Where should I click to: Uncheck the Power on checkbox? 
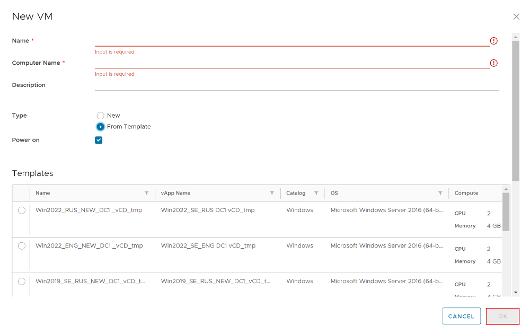click(99, 140)
